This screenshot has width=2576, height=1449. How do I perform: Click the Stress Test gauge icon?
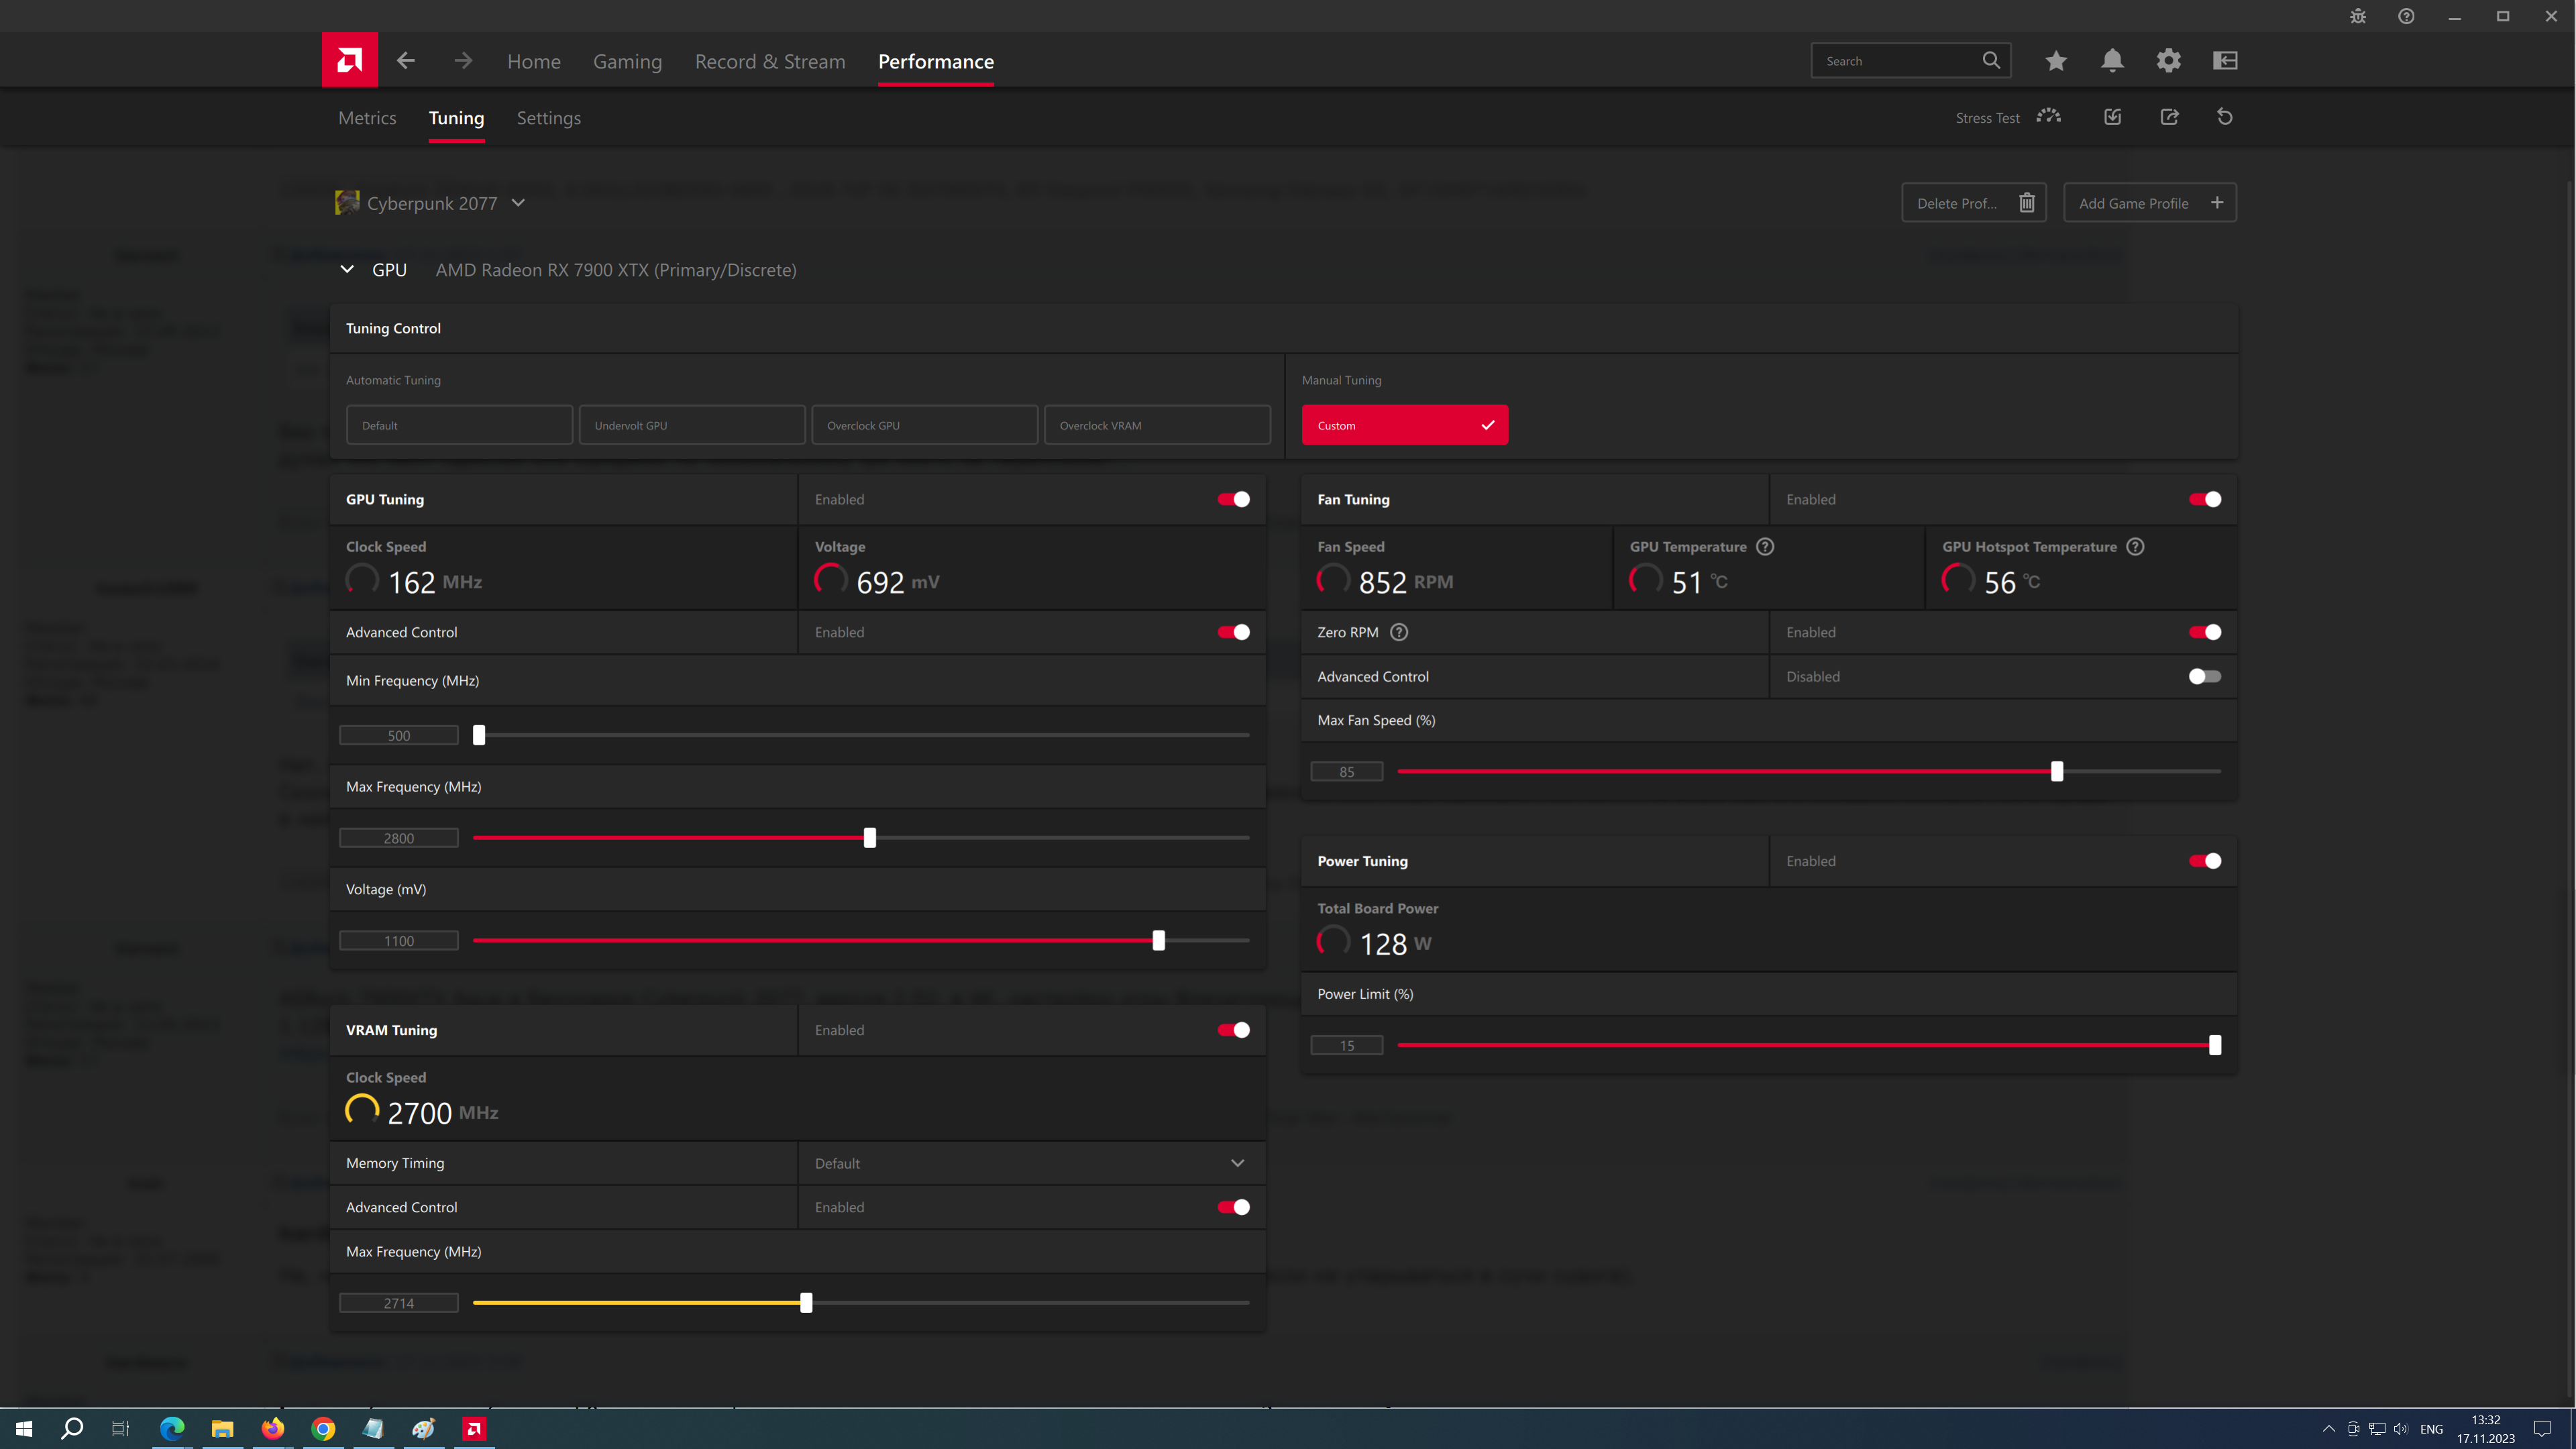point(2049,117)
